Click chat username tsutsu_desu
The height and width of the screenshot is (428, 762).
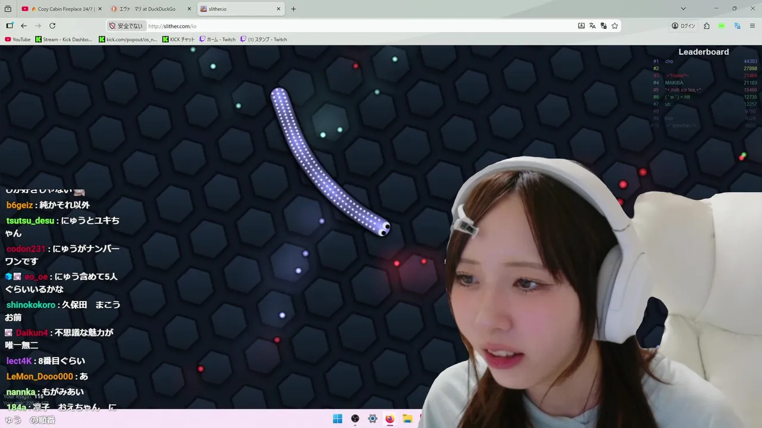[x=30, y=221]
